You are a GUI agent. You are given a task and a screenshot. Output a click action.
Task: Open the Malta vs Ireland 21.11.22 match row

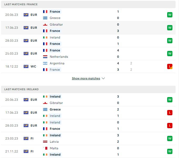88,151
